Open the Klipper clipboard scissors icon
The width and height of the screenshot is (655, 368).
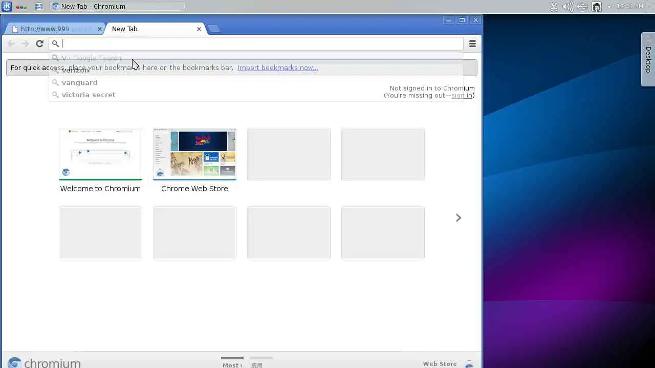(x=554, y=7)
